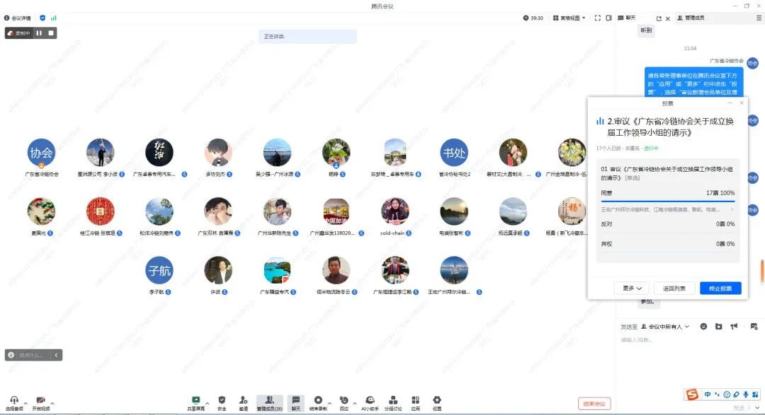Image resolution: width=765 pixels, height=415 pixels.
Task: Click the send file folder icon in chat
Action: 719,327
